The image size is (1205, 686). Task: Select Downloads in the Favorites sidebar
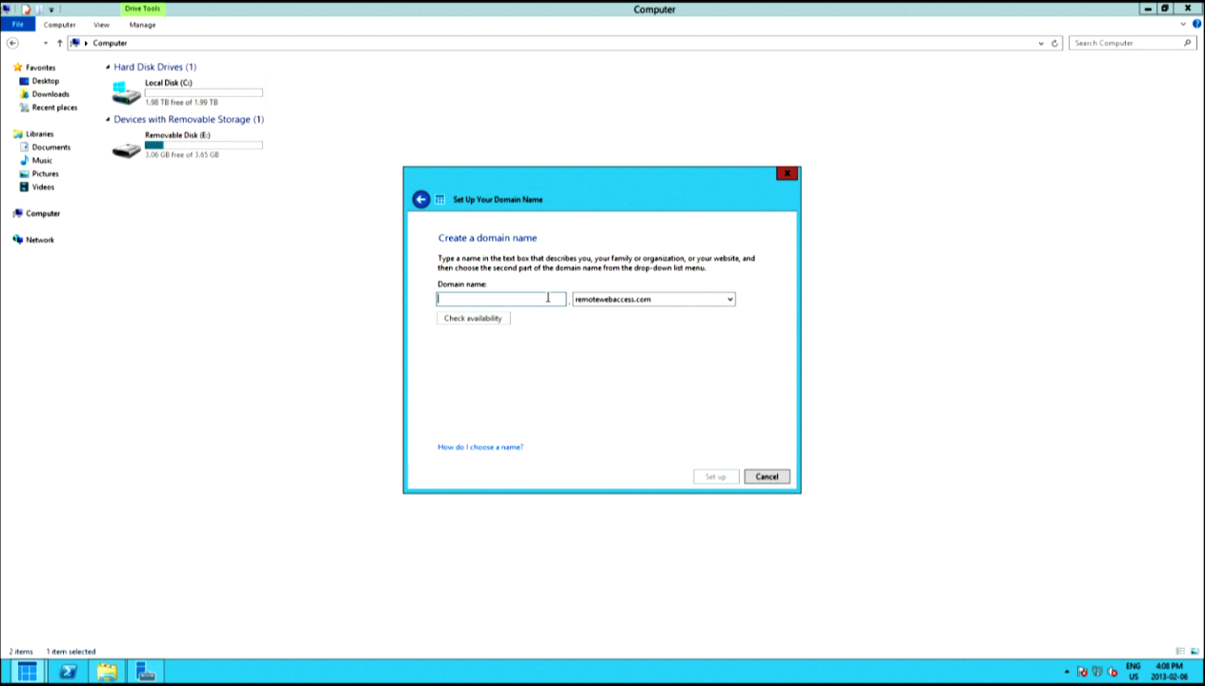[x=51, y=94]
